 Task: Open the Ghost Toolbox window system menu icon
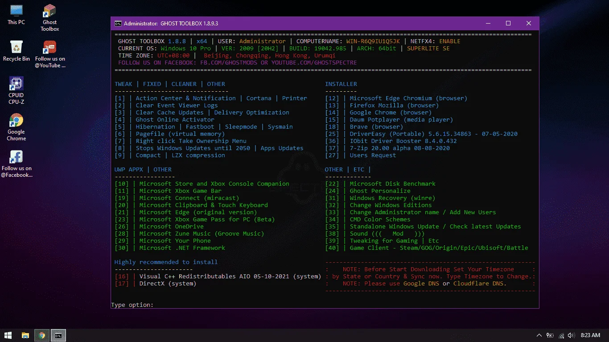point(118,24)
